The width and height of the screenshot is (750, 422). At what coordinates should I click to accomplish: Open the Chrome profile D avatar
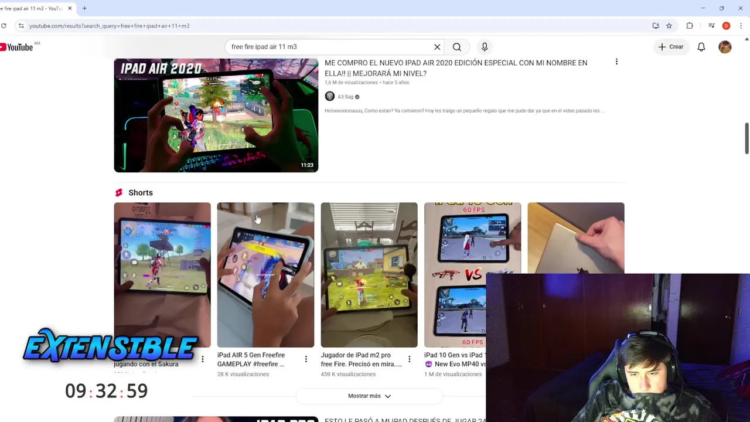[726, 26]
